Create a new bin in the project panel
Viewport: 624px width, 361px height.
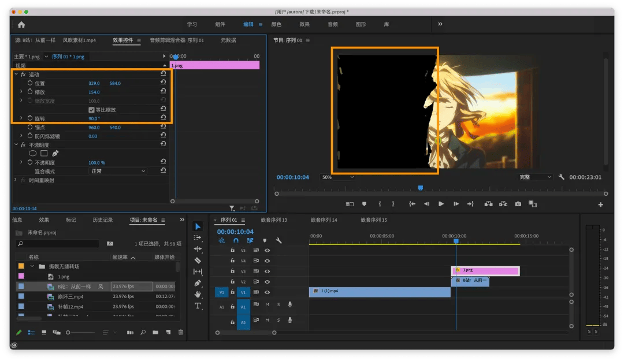pos(155,332)
